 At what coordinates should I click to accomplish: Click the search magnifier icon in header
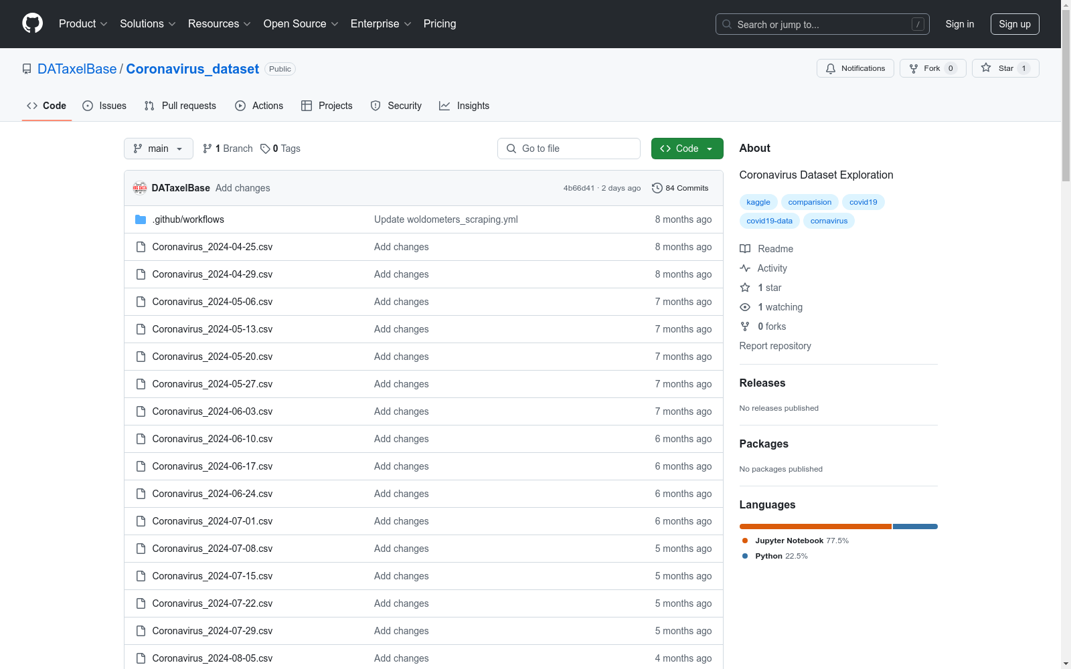727,24
